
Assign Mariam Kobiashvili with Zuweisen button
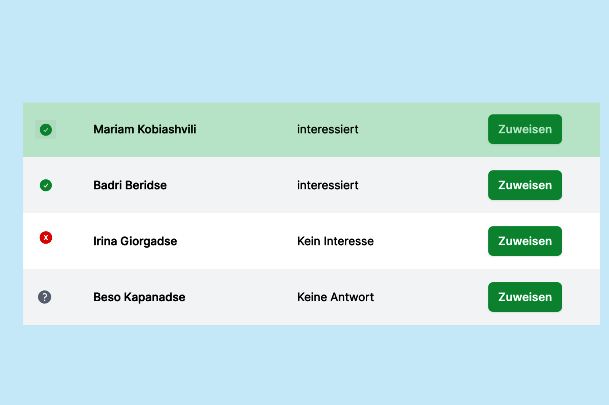(525, 129)
